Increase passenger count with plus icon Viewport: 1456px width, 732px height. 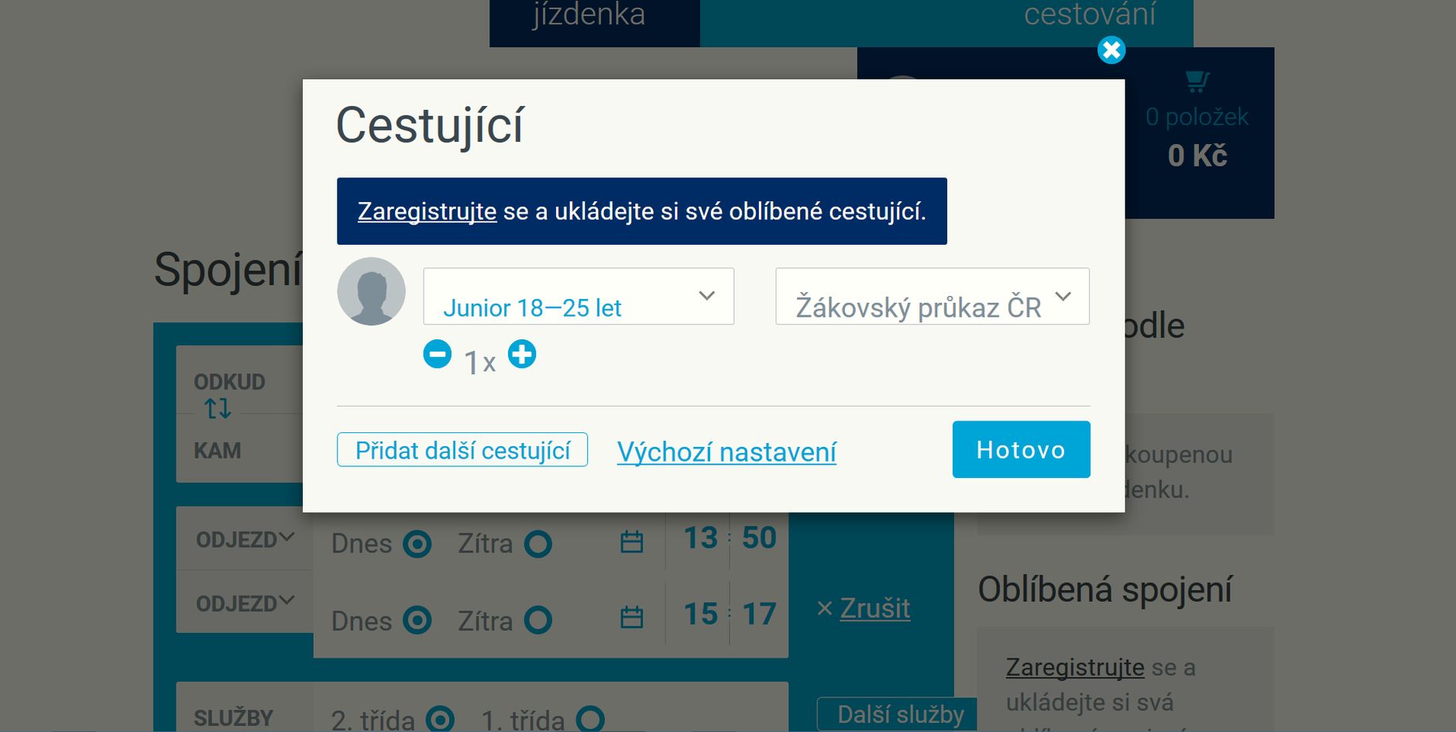tap(522, 354)
